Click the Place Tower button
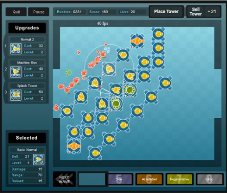The height and width of the screenshot is (193, 227). (166, 11)
